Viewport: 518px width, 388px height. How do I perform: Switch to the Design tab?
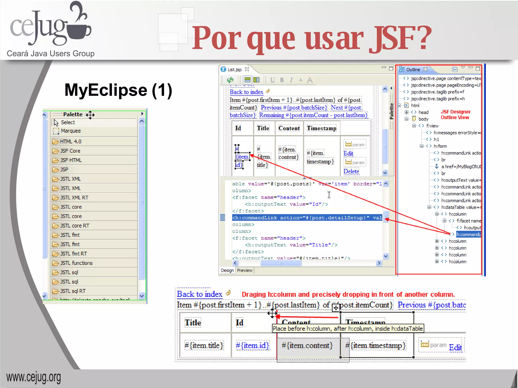(x=227, y=271)
